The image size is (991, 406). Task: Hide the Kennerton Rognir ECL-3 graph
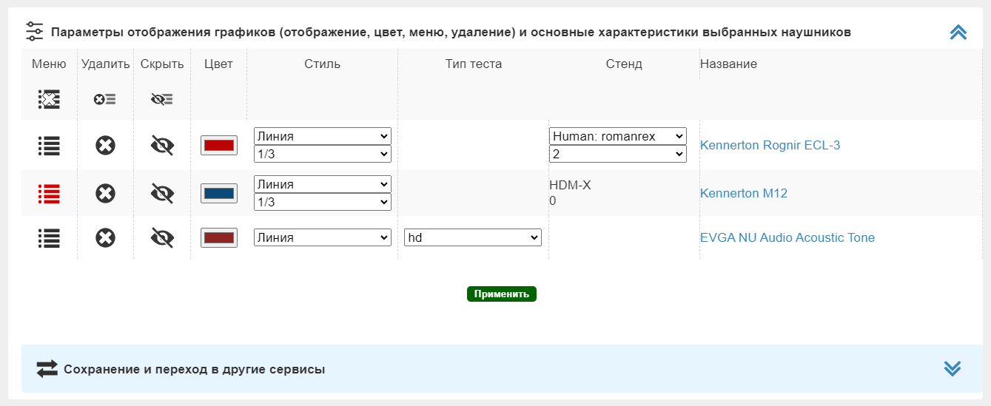pos(162,146)
